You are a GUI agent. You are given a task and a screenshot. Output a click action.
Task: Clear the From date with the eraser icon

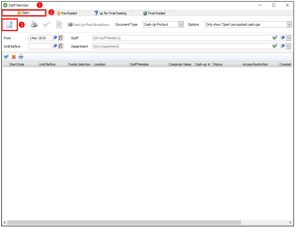[55, 38]
